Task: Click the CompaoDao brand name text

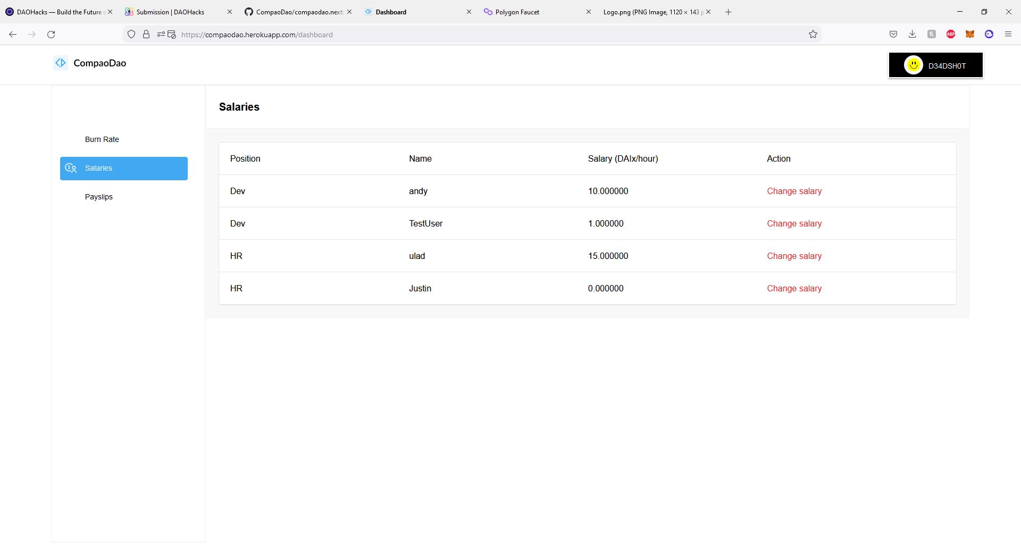Action: tap(100, 63)
